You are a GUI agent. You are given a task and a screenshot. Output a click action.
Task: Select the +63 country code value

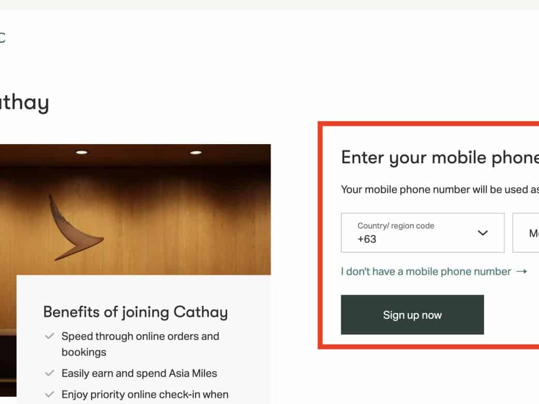[x=367, y=239]
